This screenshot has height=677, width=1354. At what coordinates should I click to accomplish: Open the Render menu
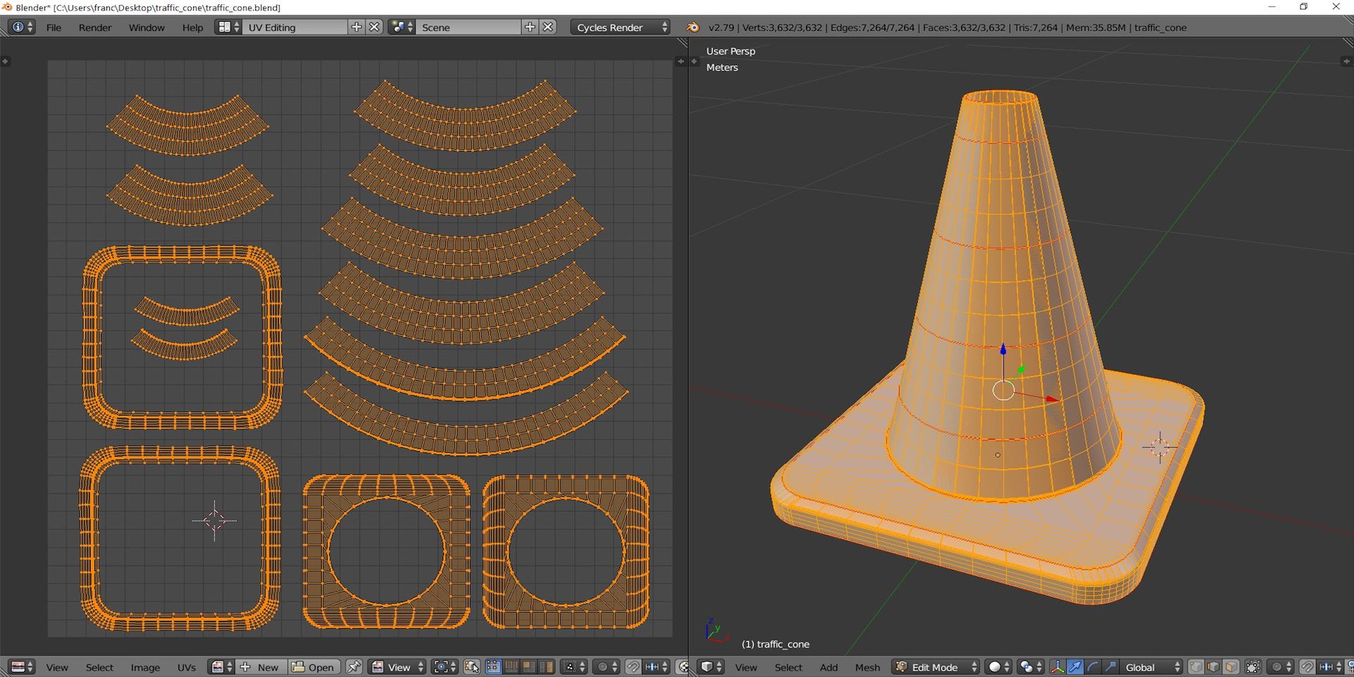pyautogui.click(x=95, y=28)
